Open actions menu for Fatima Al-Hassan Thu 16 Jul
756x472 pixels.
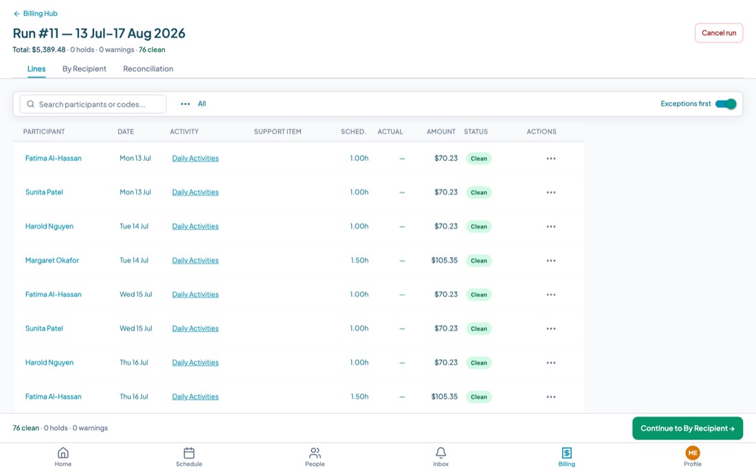point(551,397)
